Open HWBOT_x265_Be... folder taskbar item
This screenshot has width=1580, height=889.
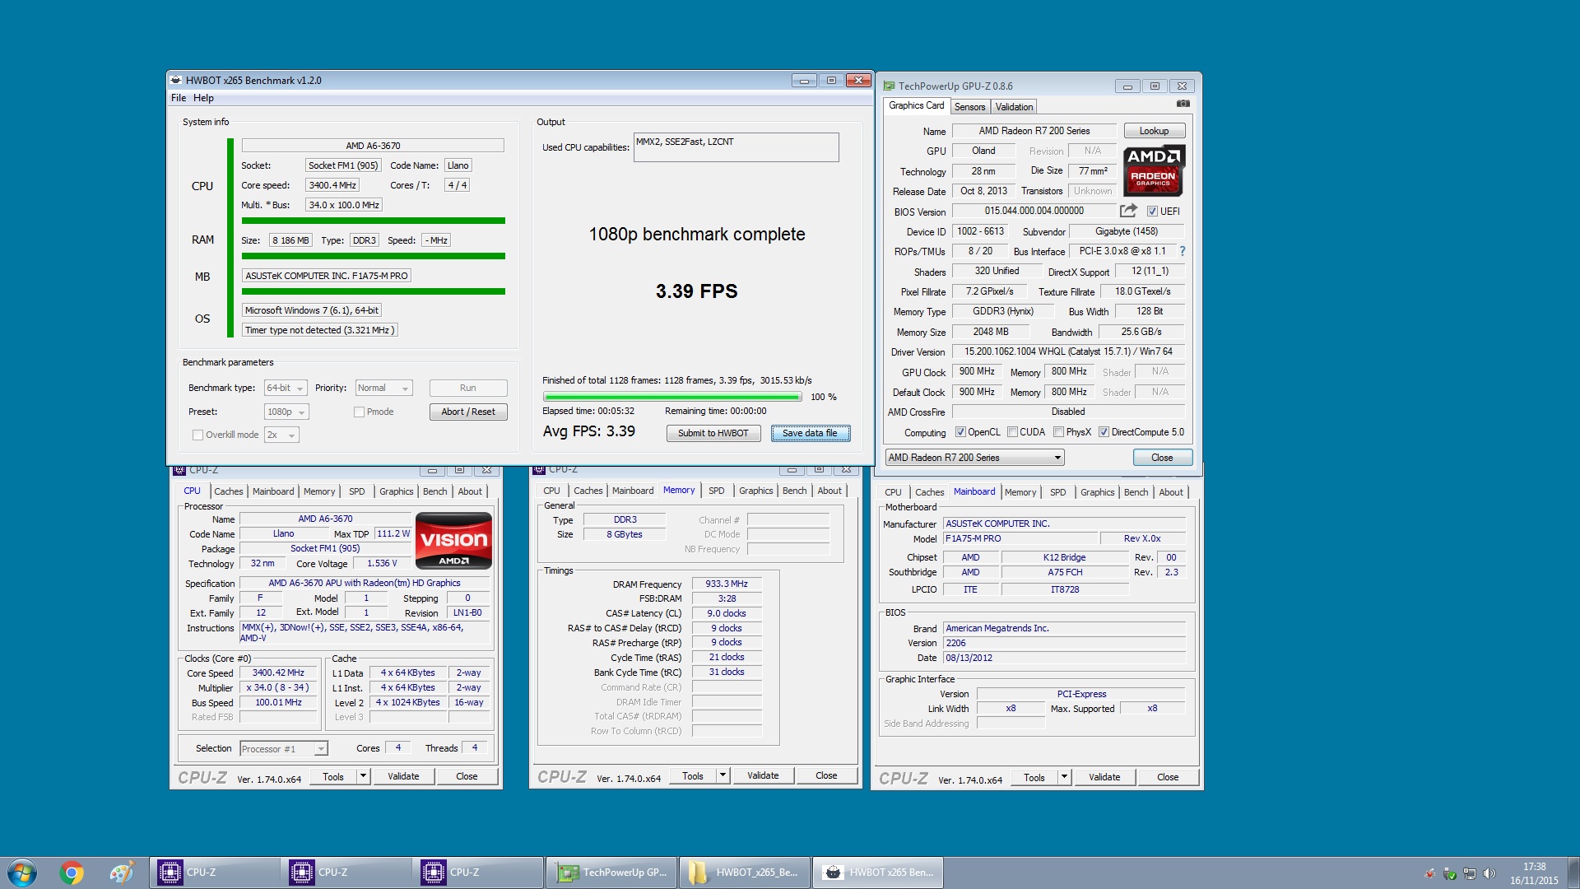[x=745, y=873]
